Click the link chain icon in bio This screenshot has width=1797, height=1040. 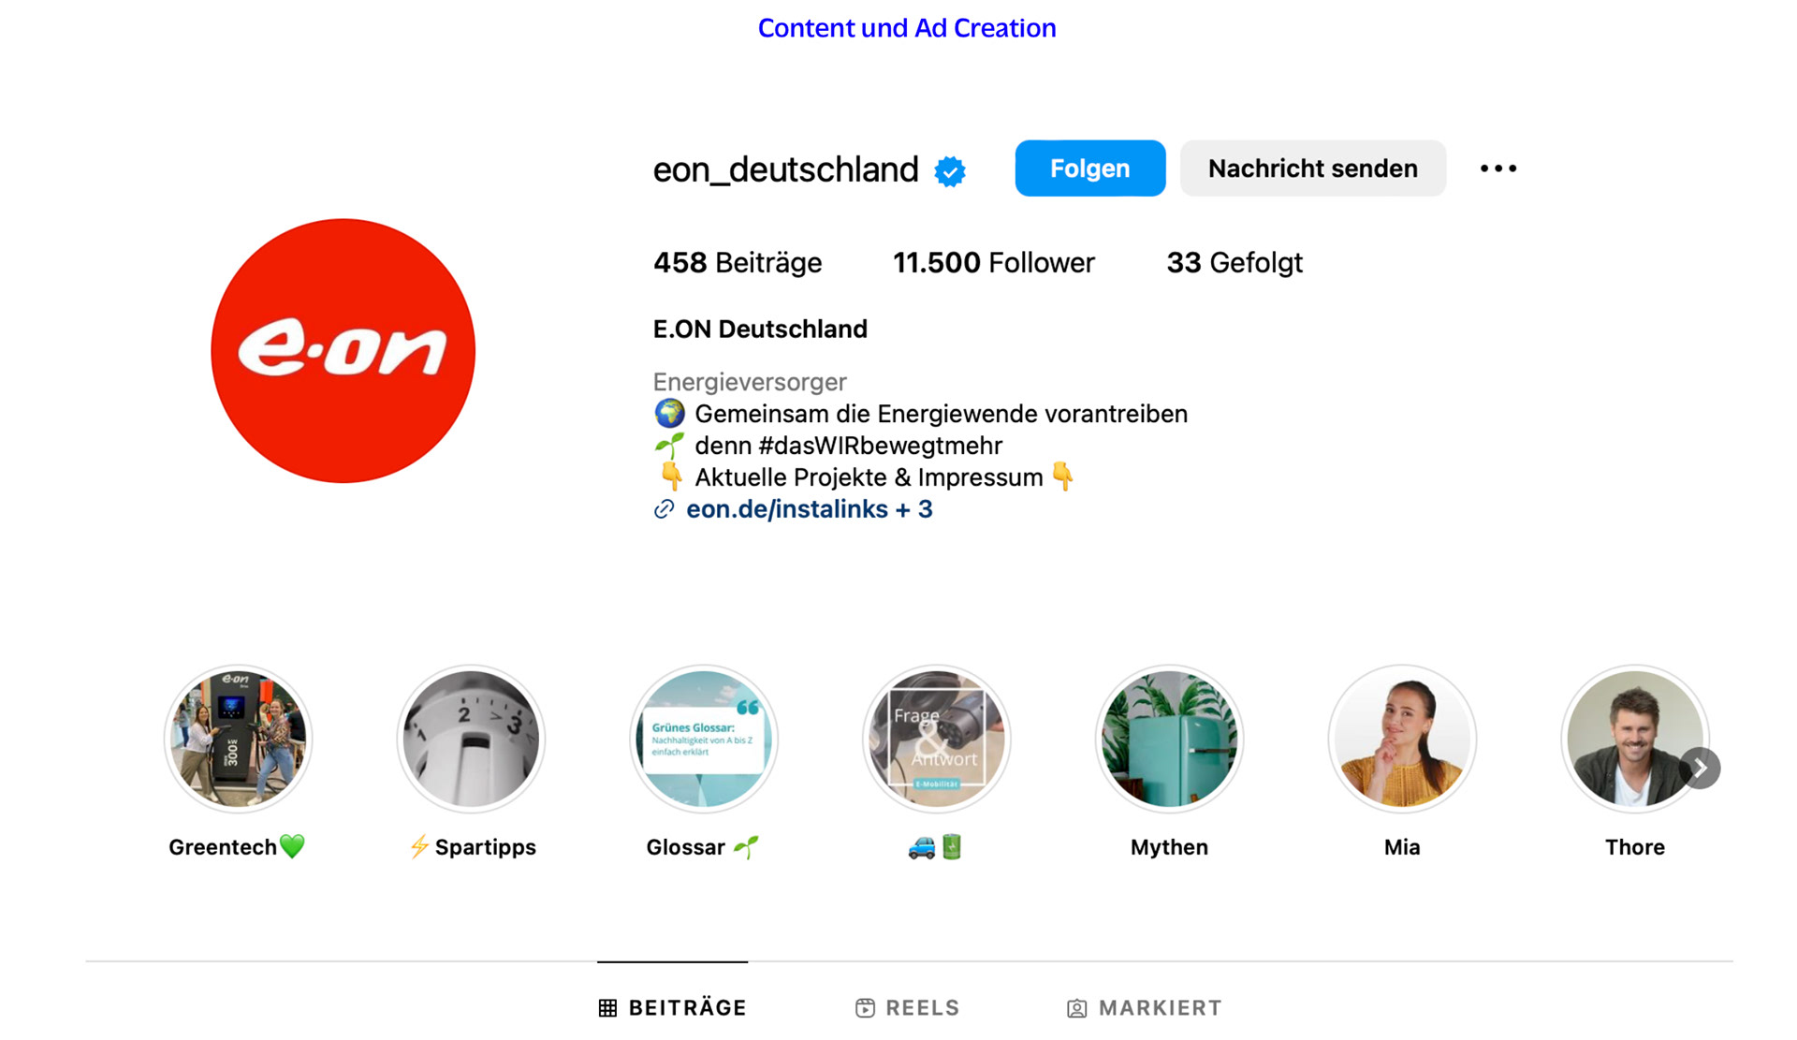tap(664, 509)
